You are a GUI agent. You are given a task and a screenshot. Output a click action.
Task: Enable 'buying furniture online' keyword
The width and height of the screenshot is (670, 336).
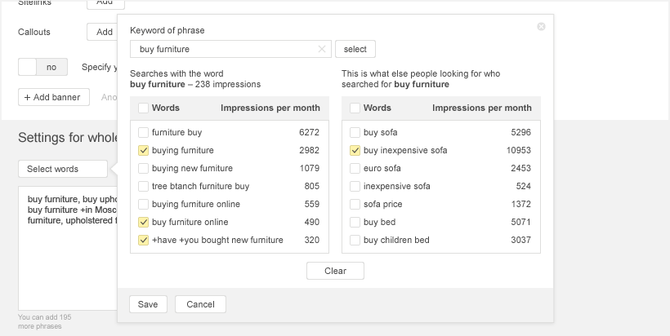point(144,204)
